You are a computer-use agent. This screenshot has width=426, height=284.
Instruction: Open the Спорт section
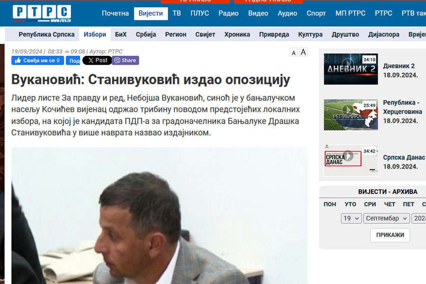point(316,13)
